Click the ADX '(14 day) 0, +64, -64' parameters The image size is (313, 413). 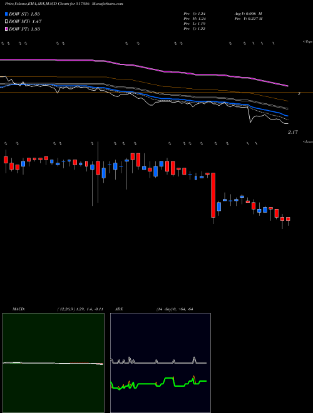pyautogui.click(x=174, y=309)
